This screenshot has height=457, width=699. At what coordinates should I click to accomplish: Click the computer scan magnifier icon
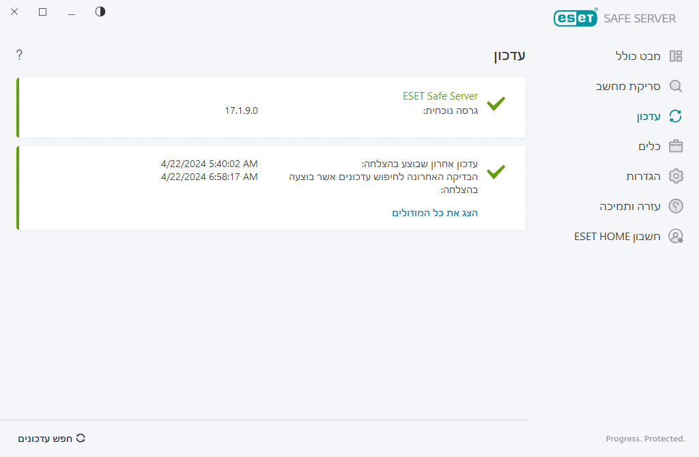[676, 86]
